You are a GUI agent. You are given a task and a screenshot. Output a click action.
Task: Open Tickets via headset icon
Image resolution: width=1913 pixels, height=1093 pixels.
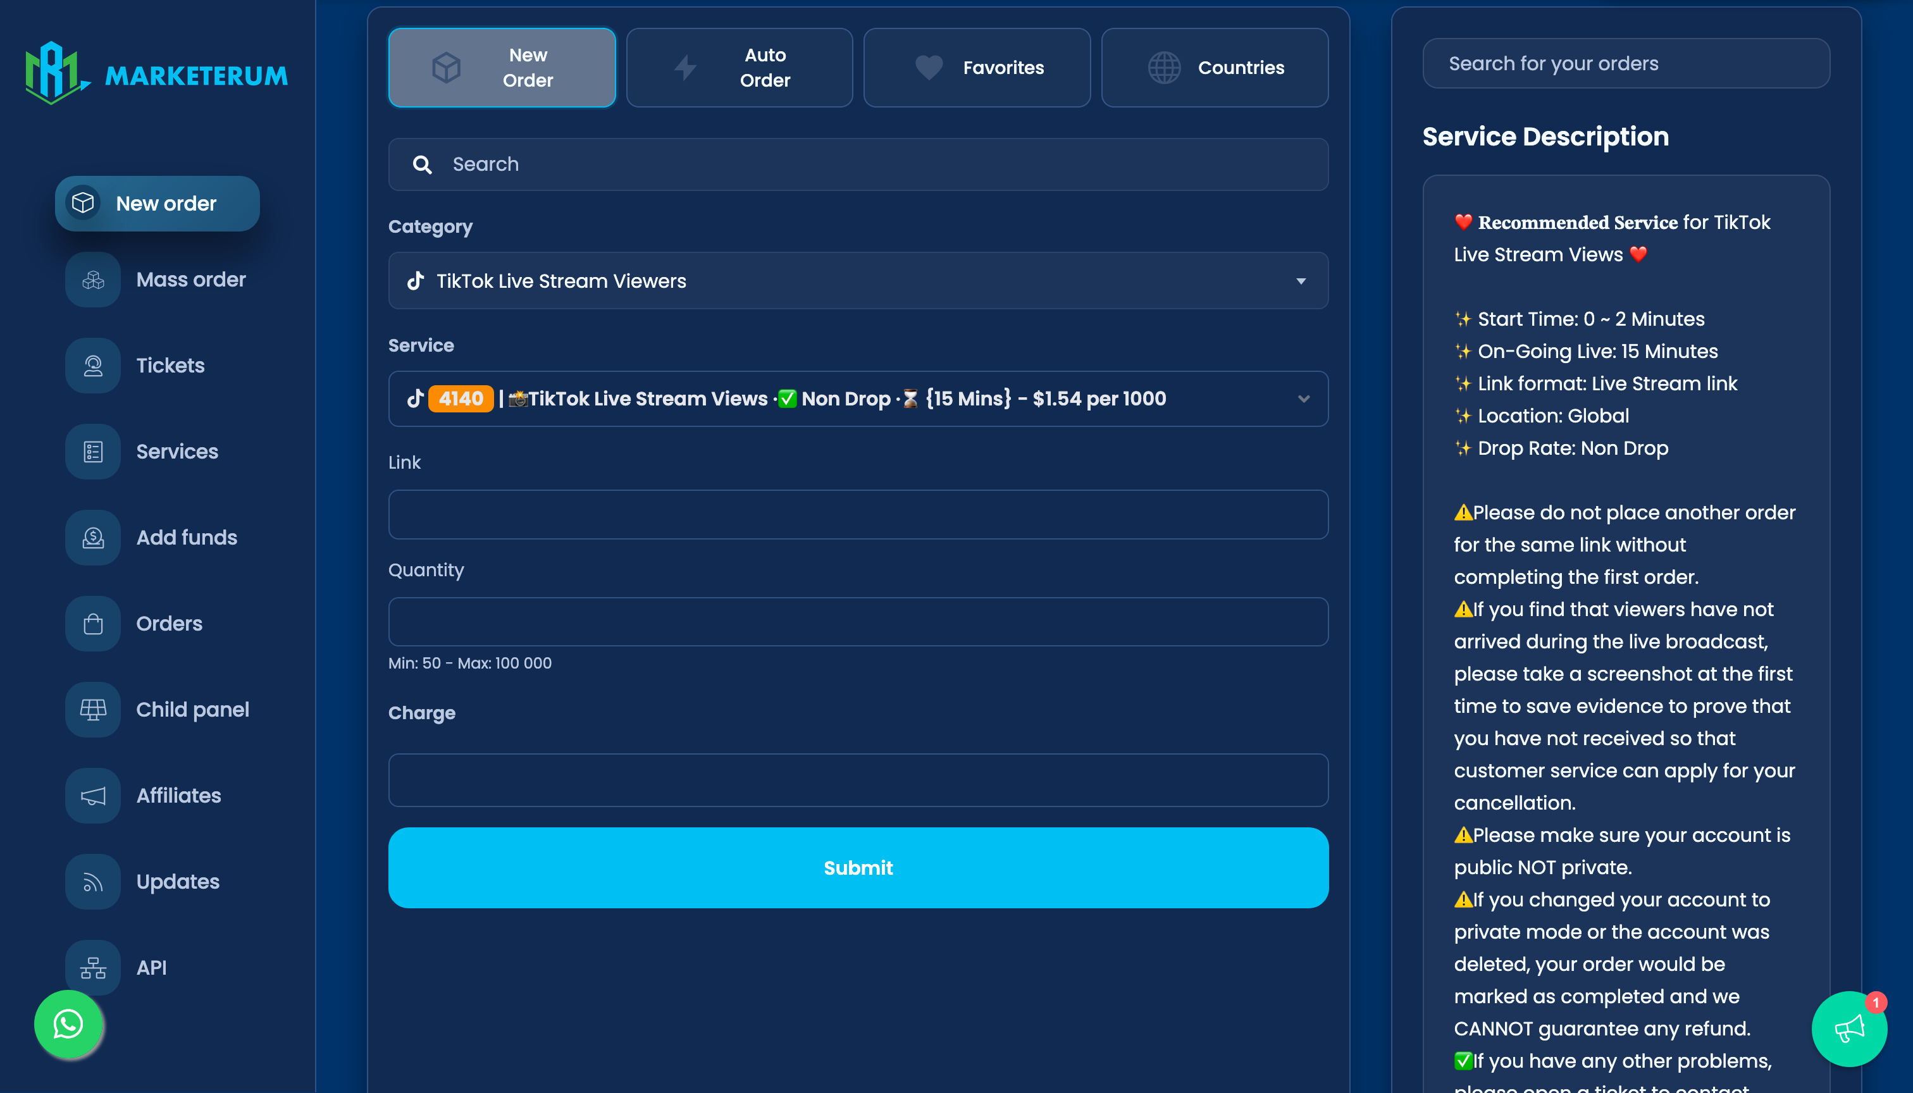[x=93, y=366]
